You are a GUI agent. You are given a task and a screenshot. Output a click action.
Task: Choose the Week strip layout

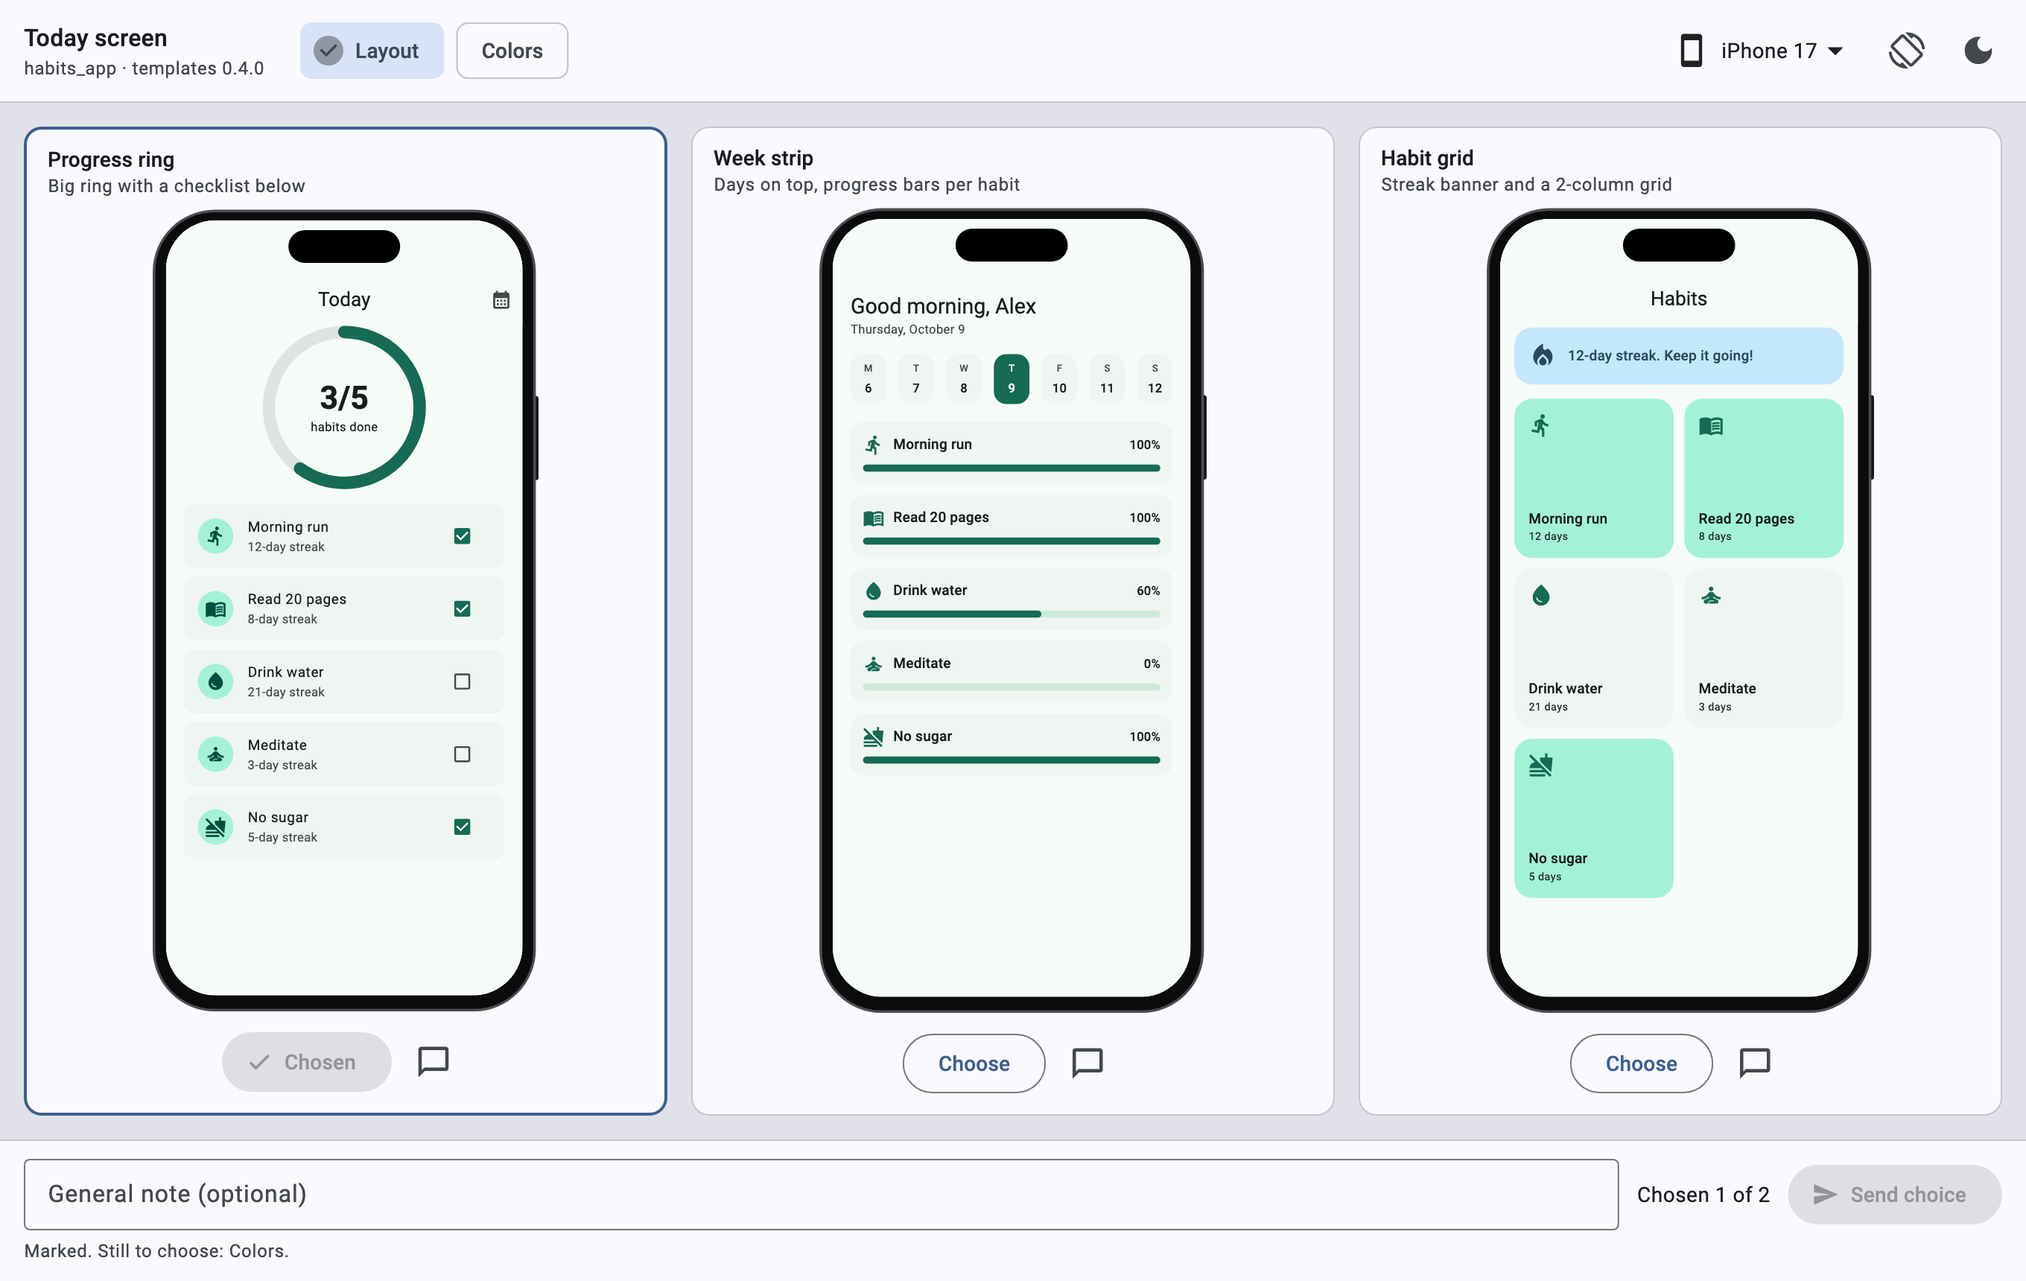click(974, 1063)
